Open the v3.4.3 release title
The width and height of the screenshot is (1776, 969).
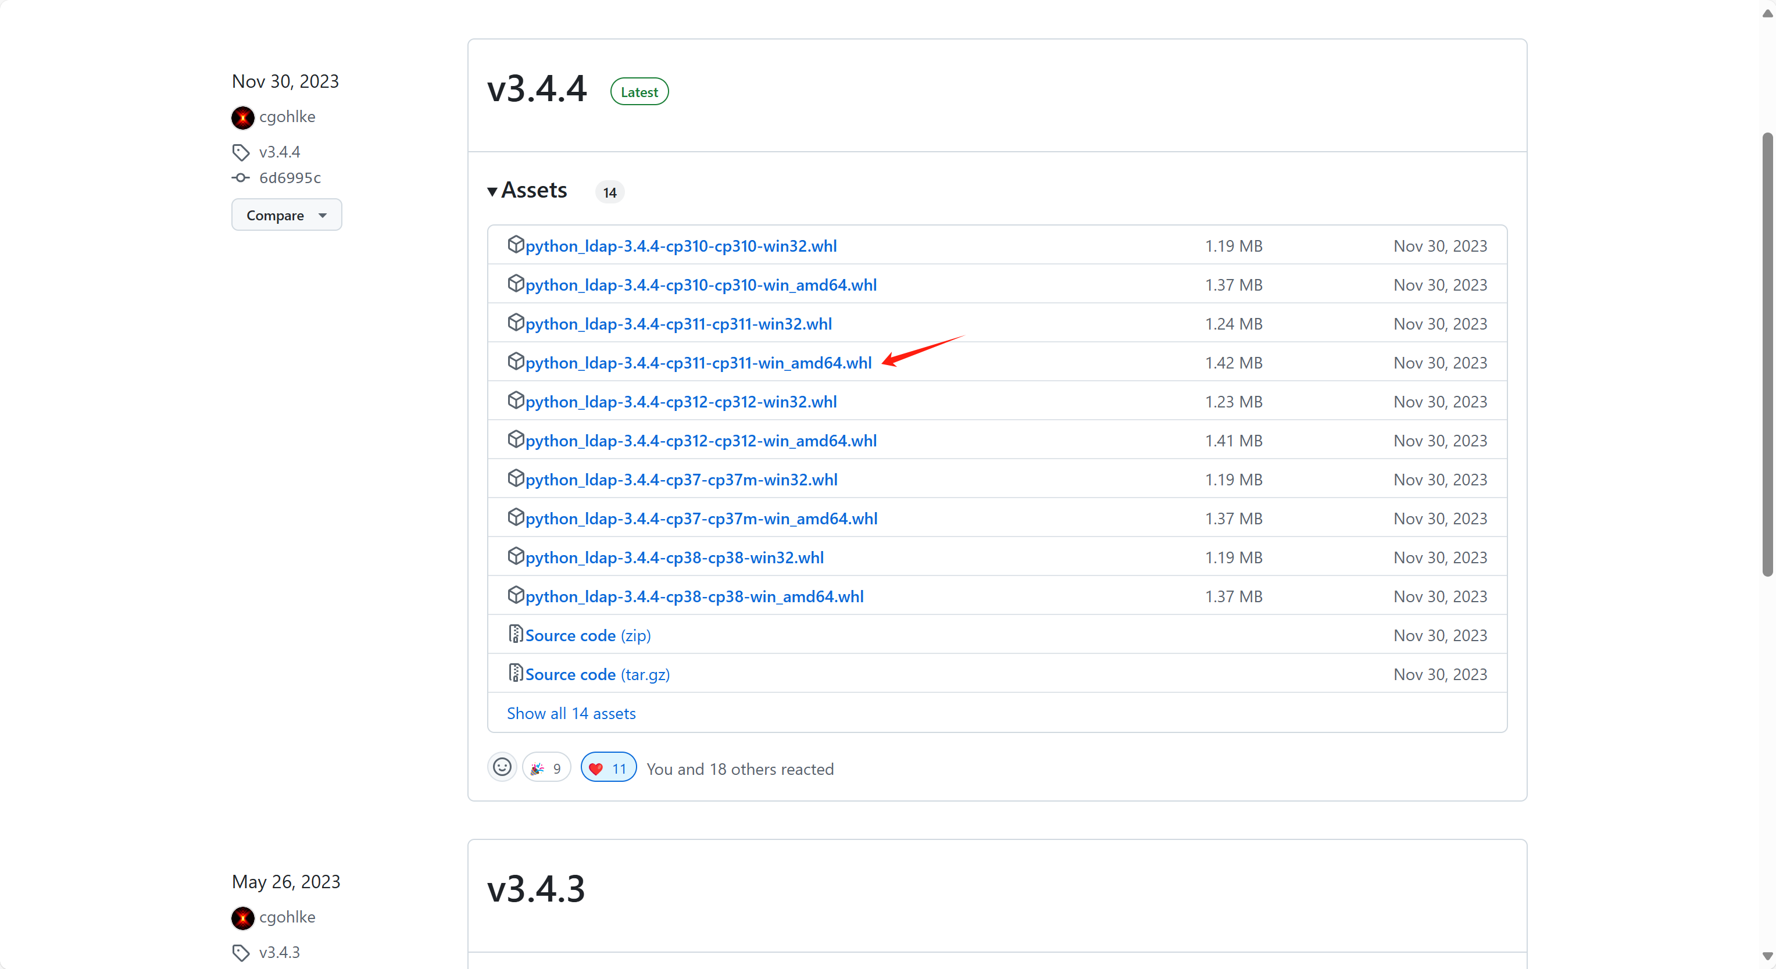click(x=535, y=889)
